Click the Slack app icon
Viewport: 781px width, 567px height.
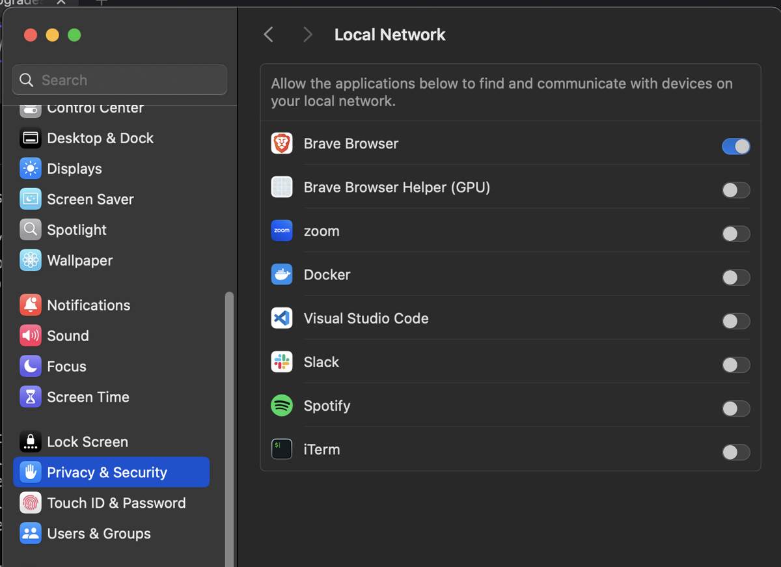[x=282, y=361]
